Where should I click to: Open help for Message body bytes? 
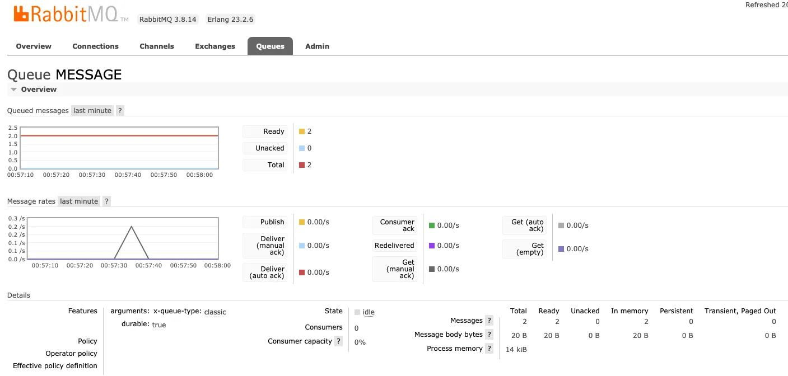click(489, 335)
